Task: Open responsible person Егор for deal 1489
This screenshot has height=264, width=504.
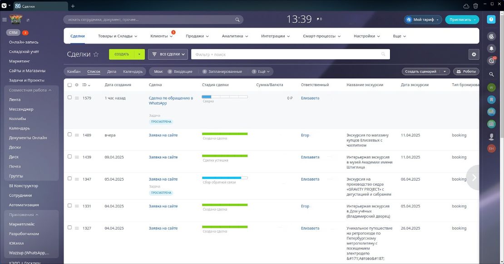Action: [305, 135]
